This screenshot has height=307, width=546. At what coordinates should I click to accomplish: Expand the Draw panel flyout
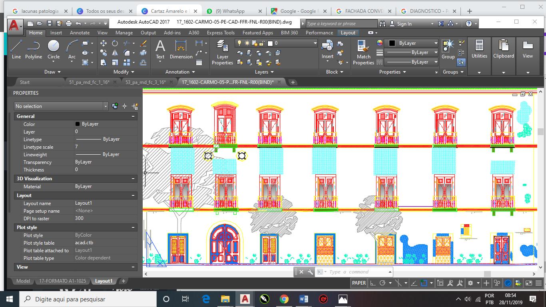[52, 72]
